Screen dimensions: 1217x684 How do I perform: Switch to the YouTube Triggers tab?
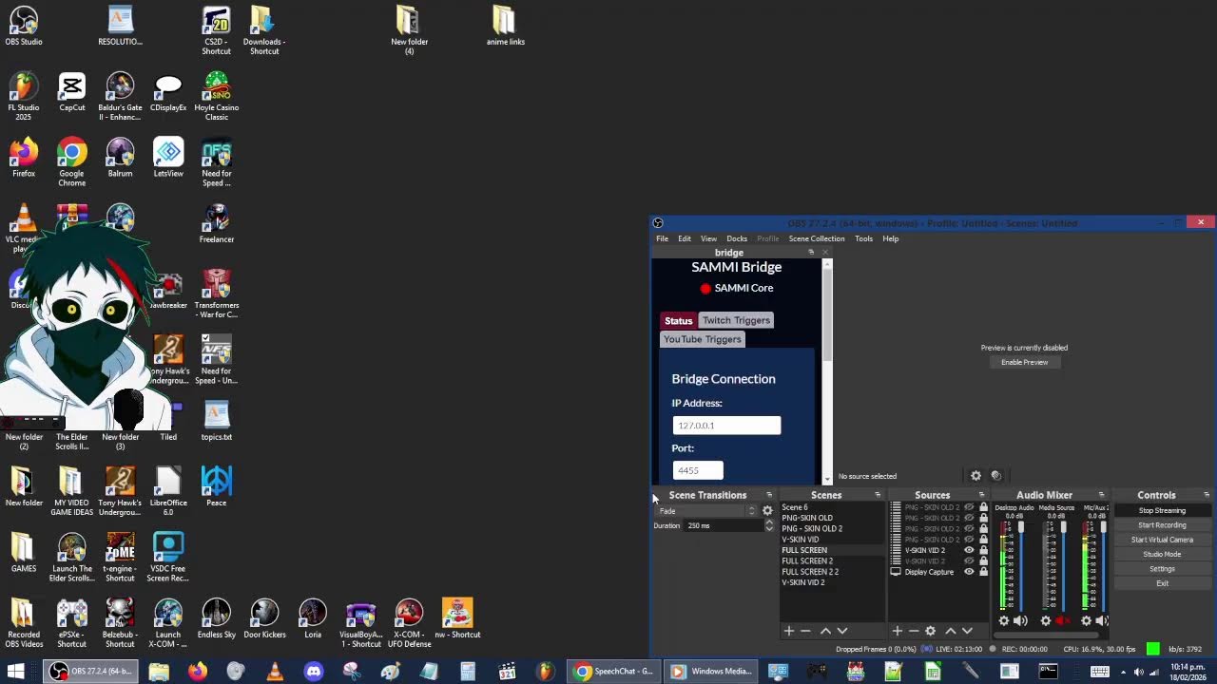[703, 339]
